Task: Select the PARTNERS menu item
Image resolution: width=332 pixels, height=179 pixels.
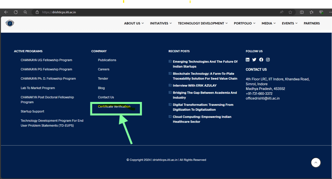Action: tap(312, 23)
